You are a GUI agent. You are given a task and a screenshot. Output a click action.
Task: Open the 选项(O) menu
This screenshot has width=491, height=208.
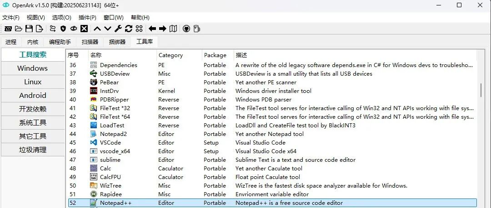[62, 18]
